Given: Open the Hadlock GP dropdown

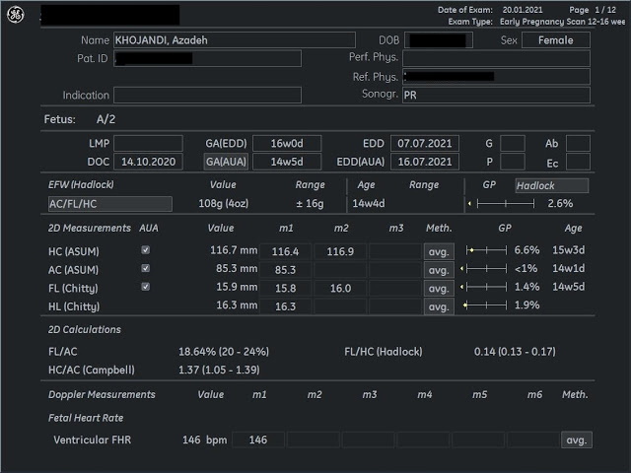Looking at the screenshot, I should [x=552, y=186].
